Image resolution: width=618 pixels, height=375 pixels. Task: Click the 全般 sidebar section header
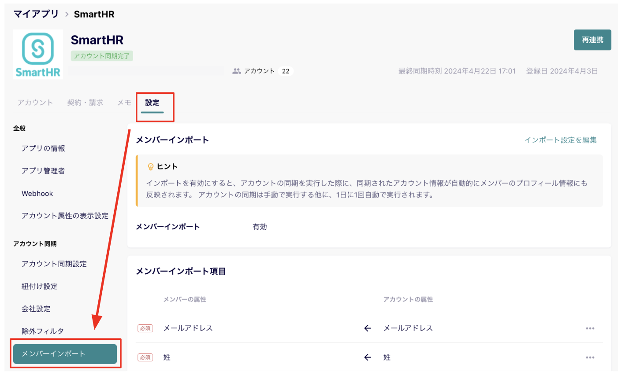pyautogui.click(x=19, y=128)
